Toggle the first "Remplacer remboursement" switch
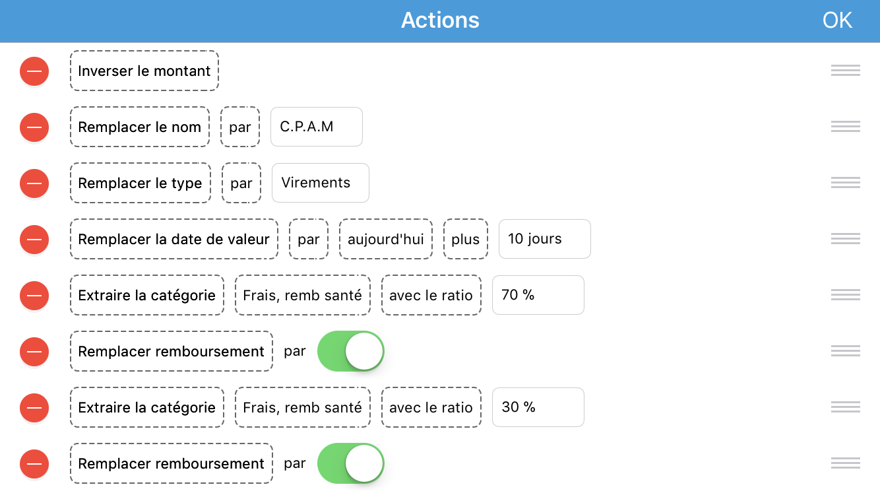Image resolution: width=880 pixels, height=495 pixels. 351,351
